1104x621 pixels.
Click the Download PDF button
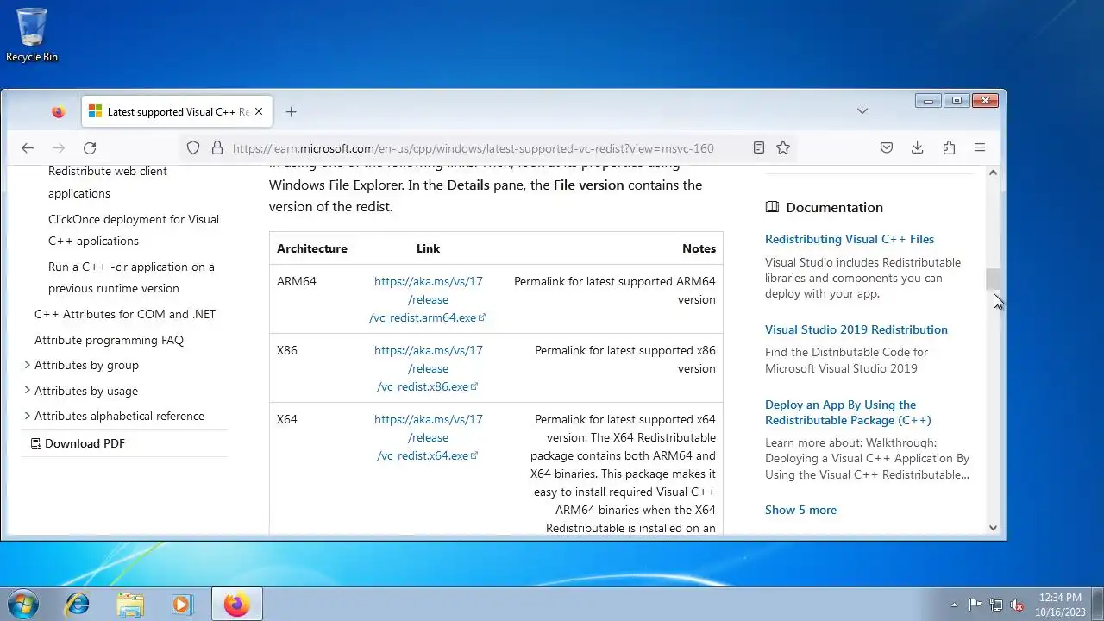78,443
